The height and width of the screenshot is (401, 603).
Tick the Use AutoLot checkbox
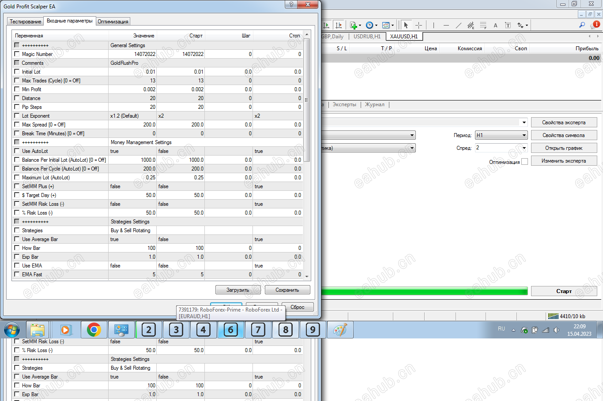17,151
